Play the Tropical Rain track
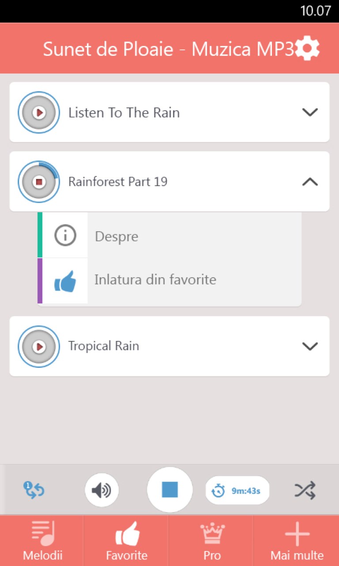This screenshot has height=566, width=339. click(39, 347)
